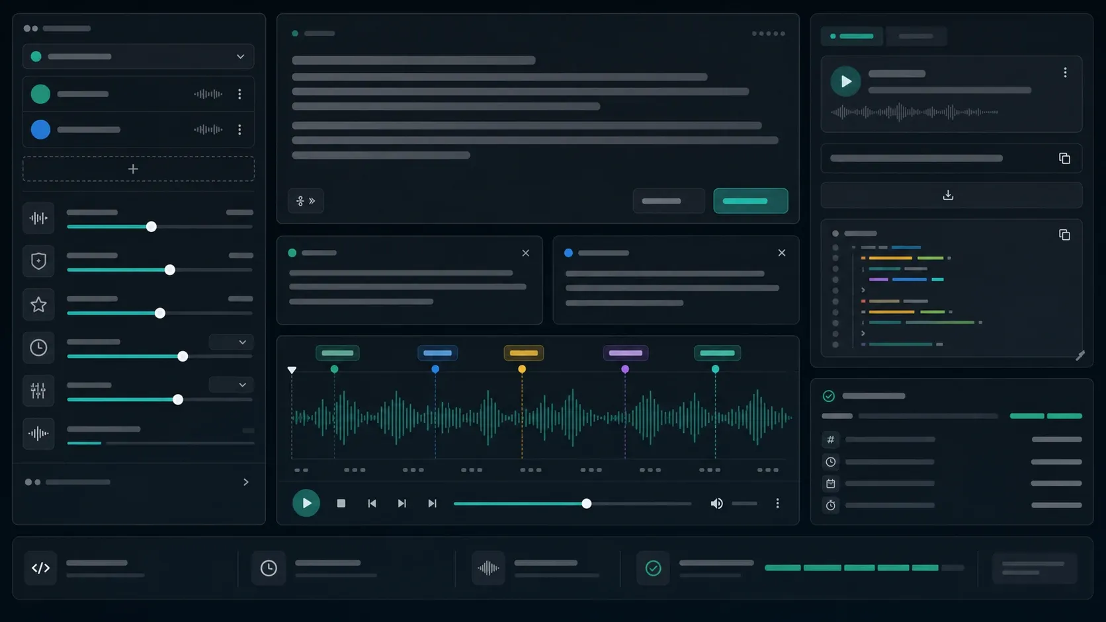
Task: Mute audio with the speaker icon
Action: 716,504
